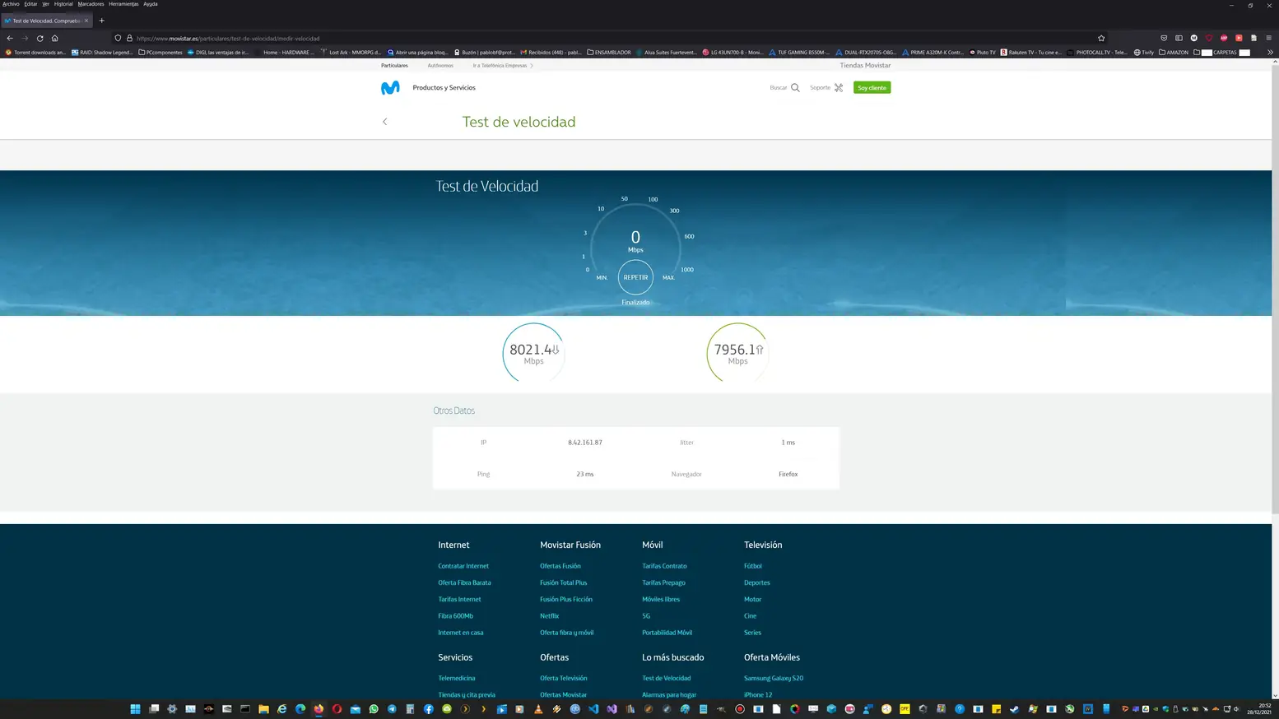Click the Soy cliente green button
The width and height of the screenshot is (1279, 719).
872,87
